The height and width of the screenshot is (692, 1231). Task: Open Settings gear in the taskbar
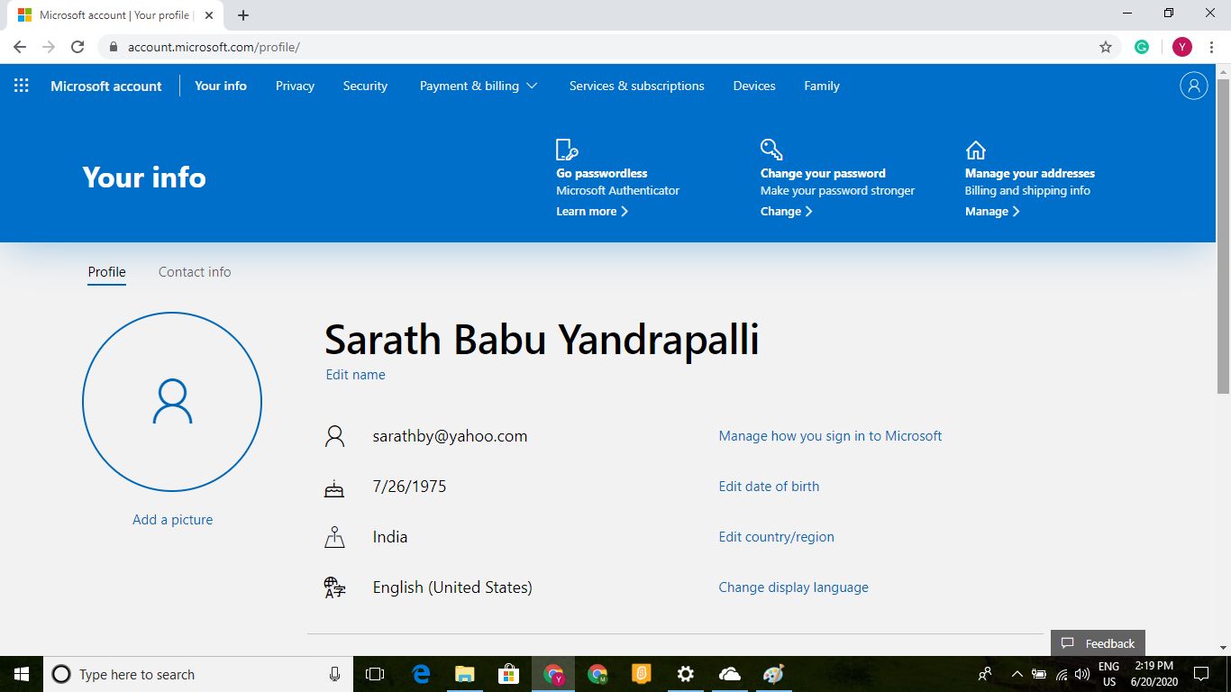686,674
